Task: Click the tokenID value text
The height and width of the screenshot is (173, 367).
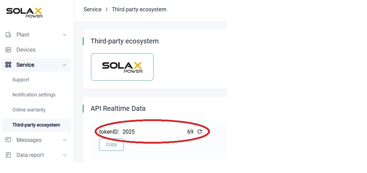Action: (158, 132)
